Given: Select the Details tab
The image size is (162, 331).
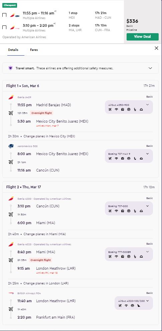Looking at the screenshot, I should (13, 50).
